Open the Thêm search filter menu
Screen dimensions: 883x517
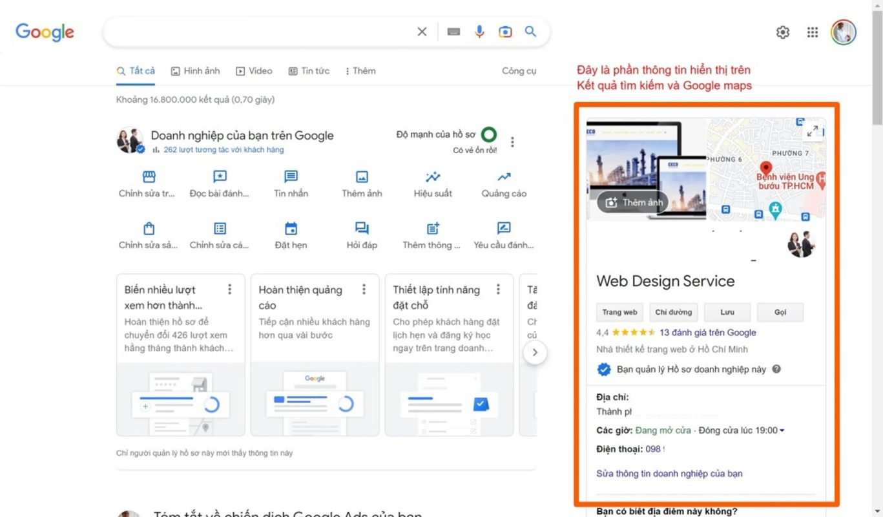coord(360,71)
